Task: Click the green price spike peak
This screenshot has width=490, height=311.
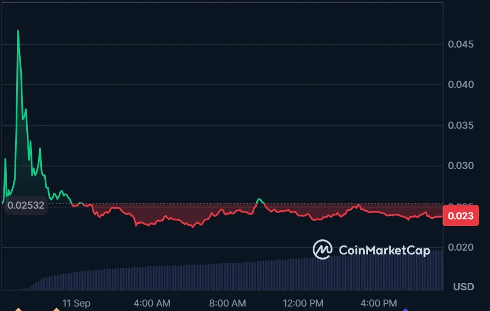Action: 18,31
